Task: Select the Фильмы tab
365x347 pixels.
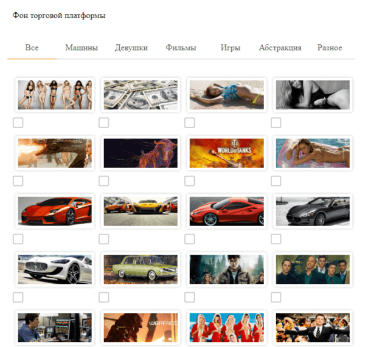Action: pos(181,48)
